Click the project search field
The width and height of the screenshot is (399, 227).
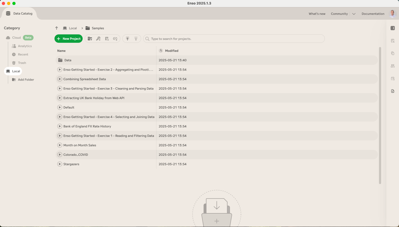234,39
